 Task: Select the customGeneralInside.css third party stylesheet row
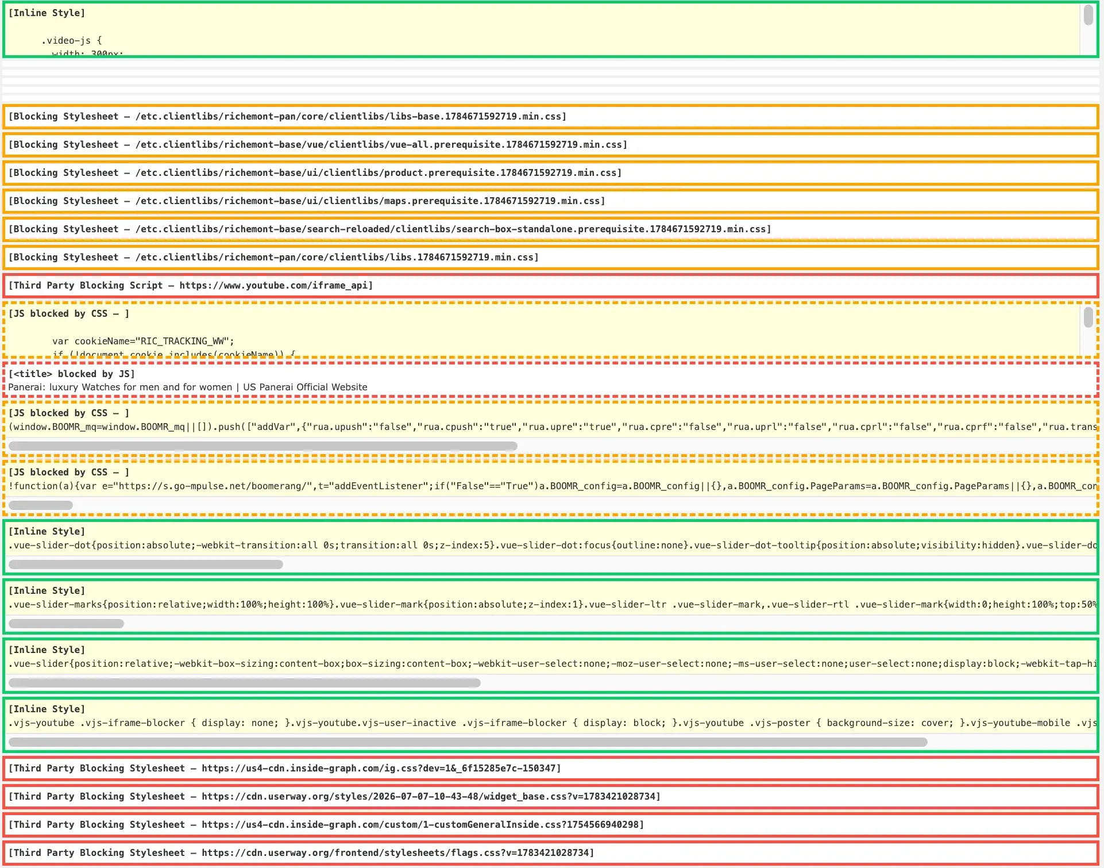(x=550, y=825)
